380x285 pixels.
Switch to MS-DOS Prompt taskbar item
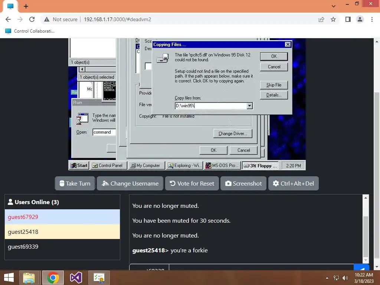tap(222, 166)
